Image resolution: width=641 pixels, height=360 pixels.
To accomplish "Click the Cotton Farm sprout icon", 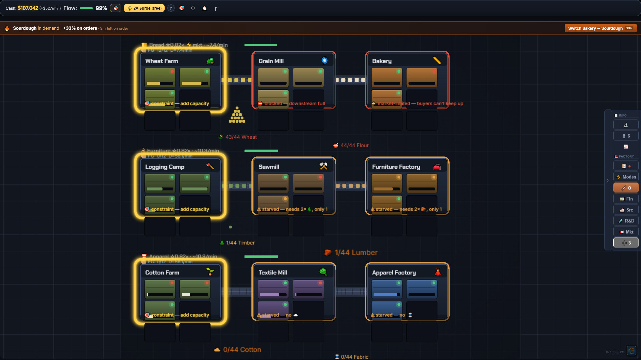I will [x=210, y=272].
